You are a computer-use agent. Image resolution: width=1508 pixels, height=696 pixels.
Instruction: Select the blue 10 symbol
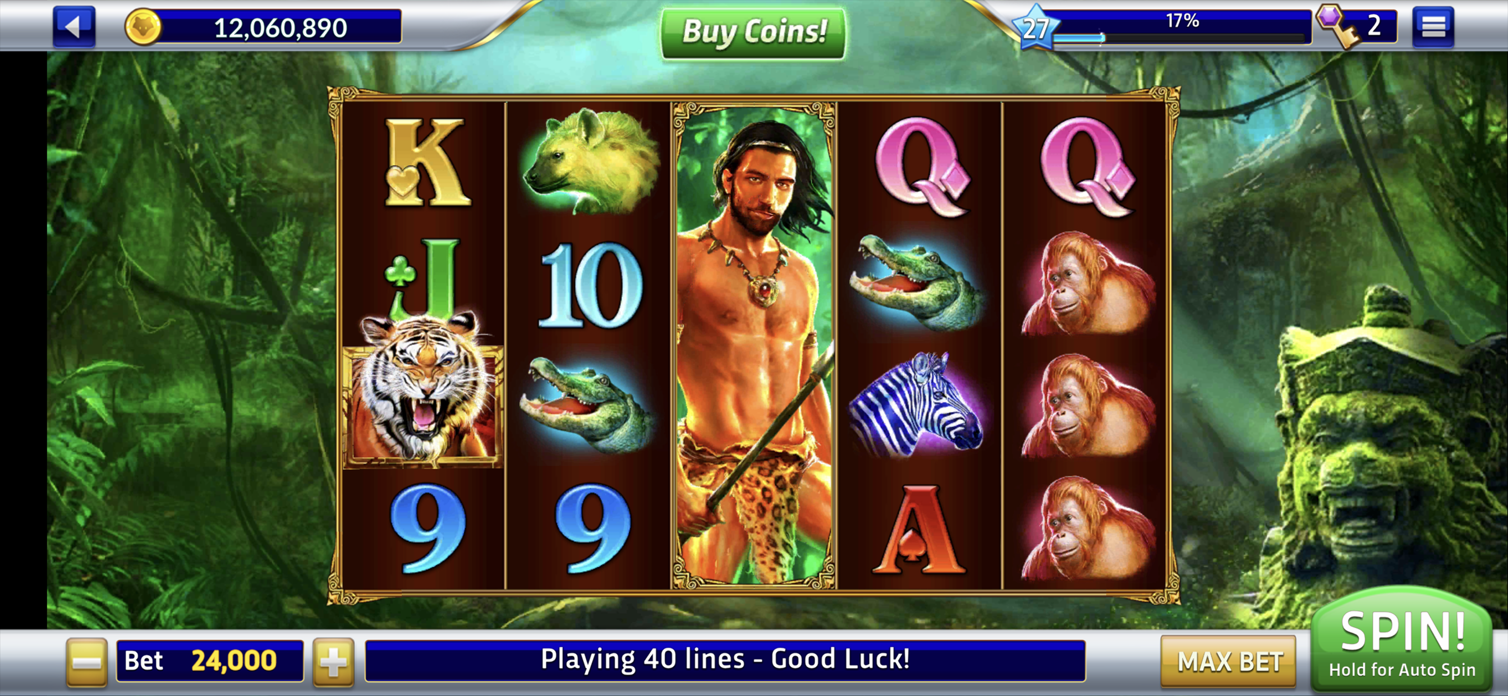pos(590,285)
